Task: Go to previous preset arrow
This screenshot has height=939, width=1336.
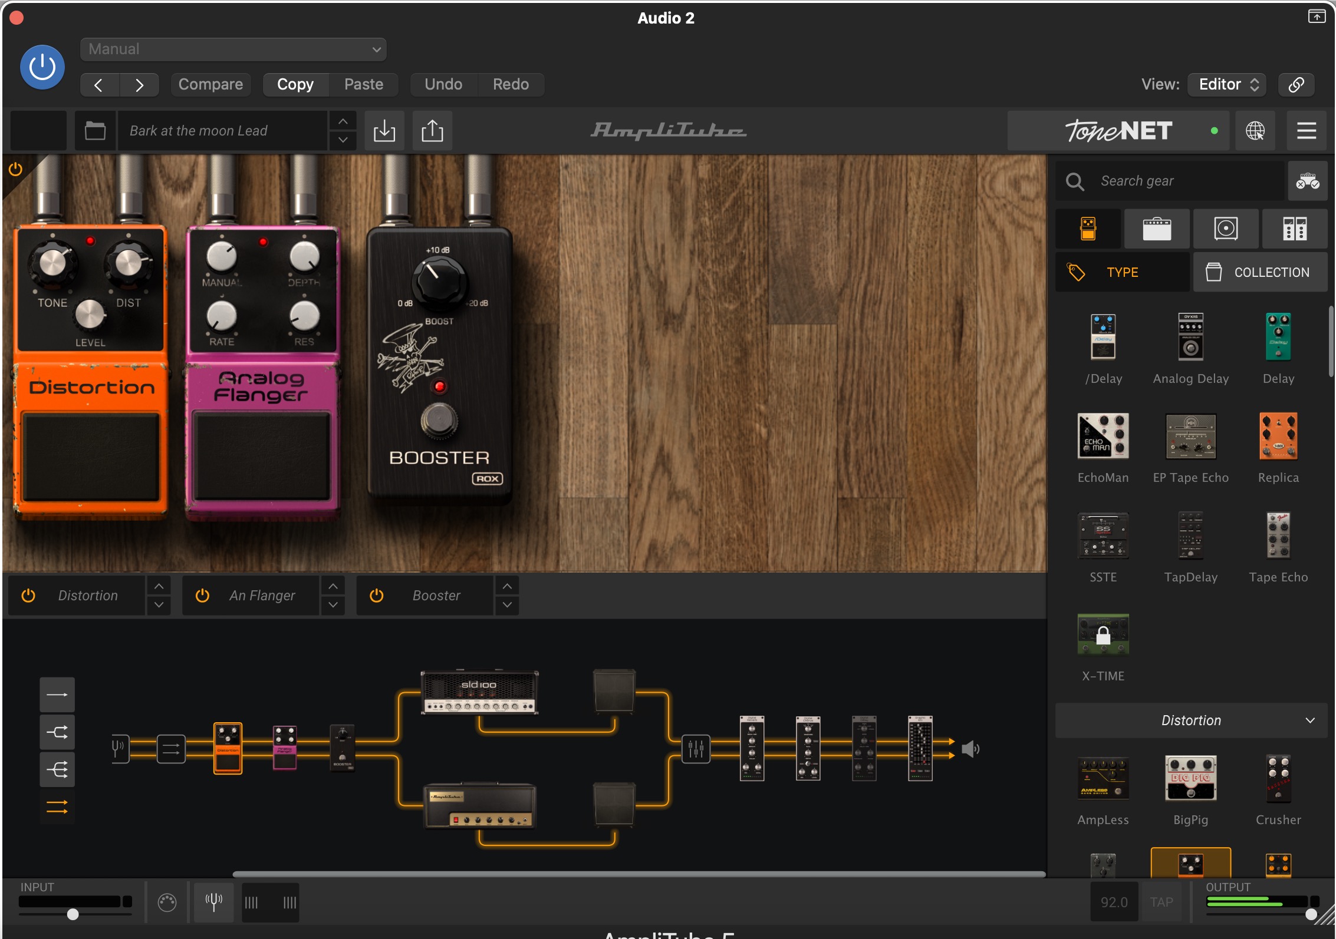Action: click(99, 85)
